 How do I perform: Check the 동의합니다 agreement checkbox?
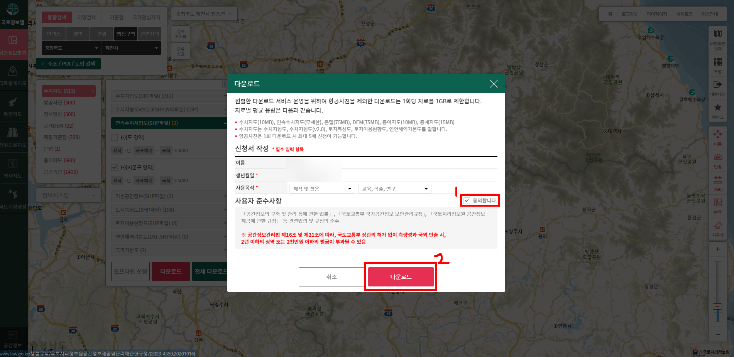pyautogui.click(x=467, y=200)
